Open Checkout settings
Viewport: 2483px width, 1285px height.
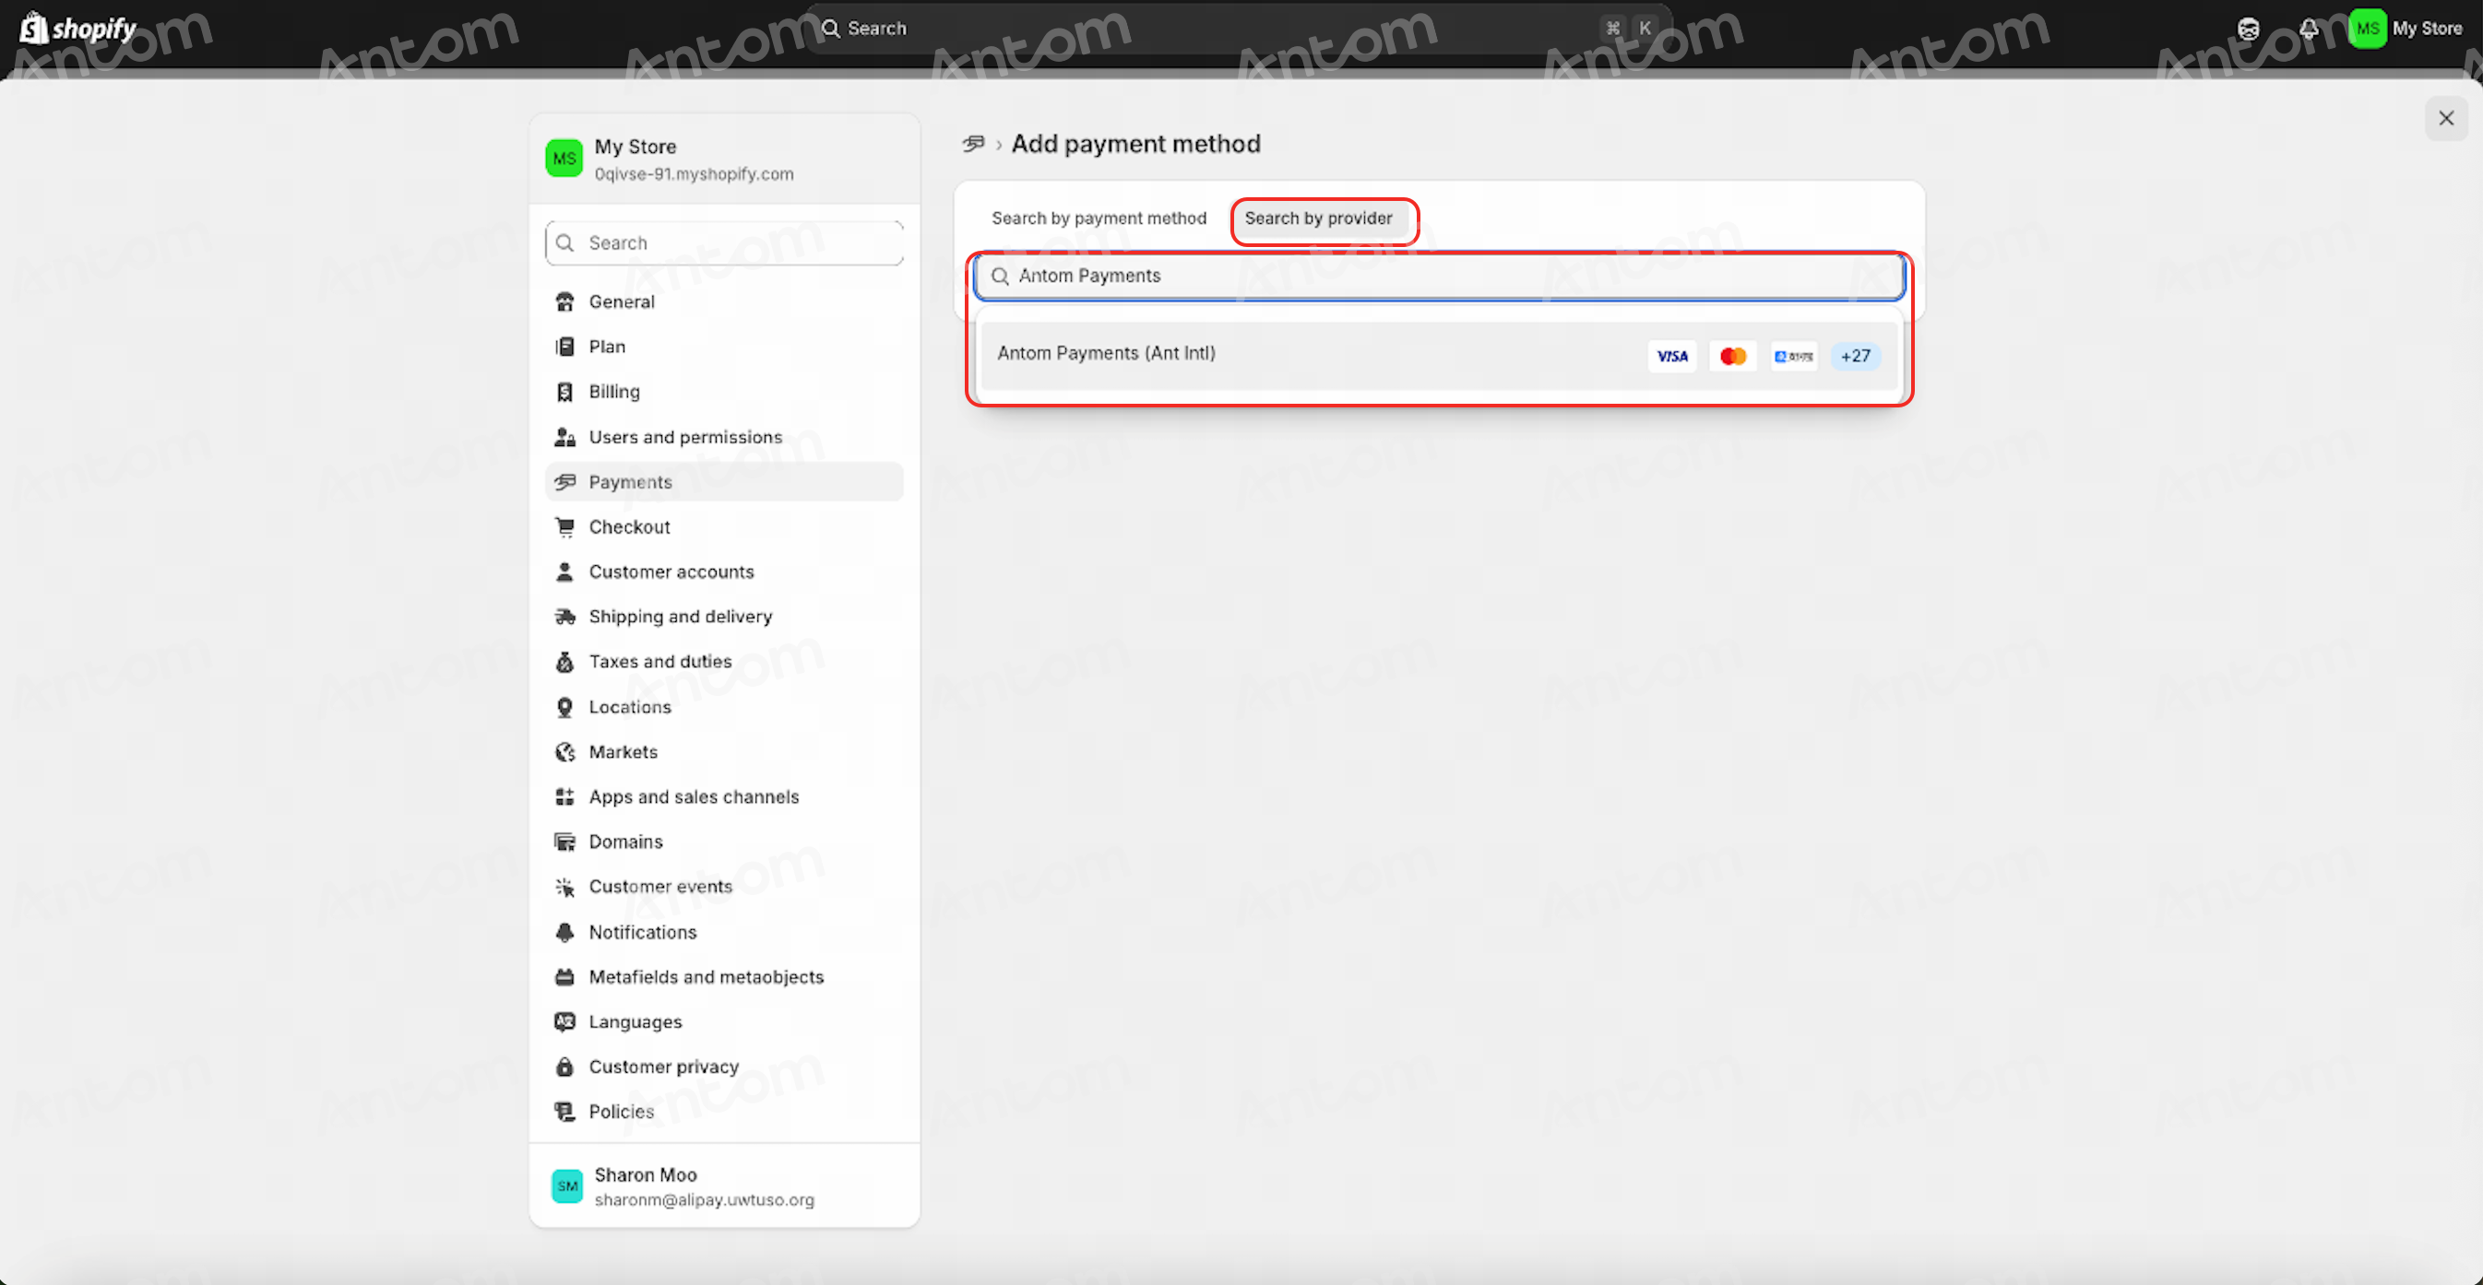pos(724,527)
